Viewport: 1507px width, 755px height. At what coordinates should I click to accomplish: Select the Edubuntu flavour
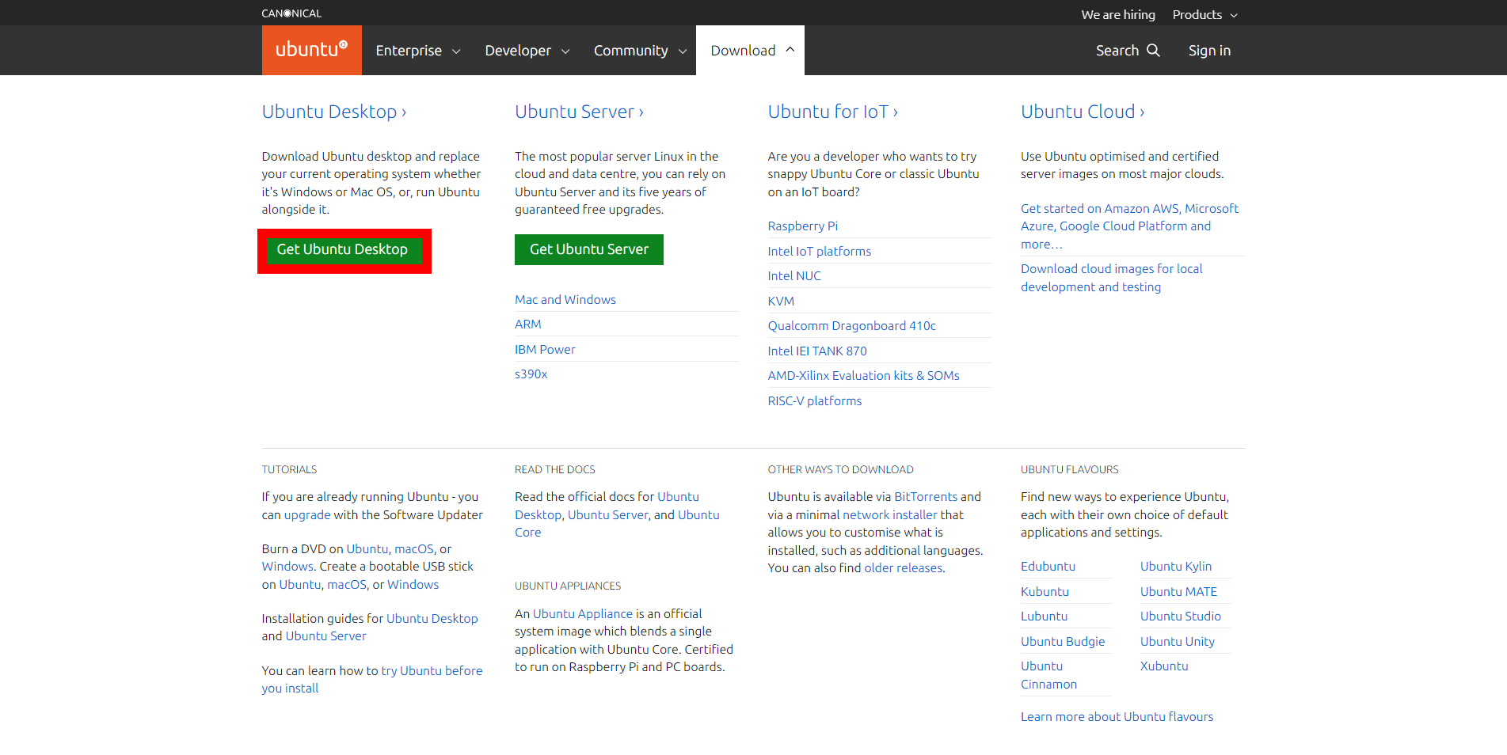point(1048,567)
